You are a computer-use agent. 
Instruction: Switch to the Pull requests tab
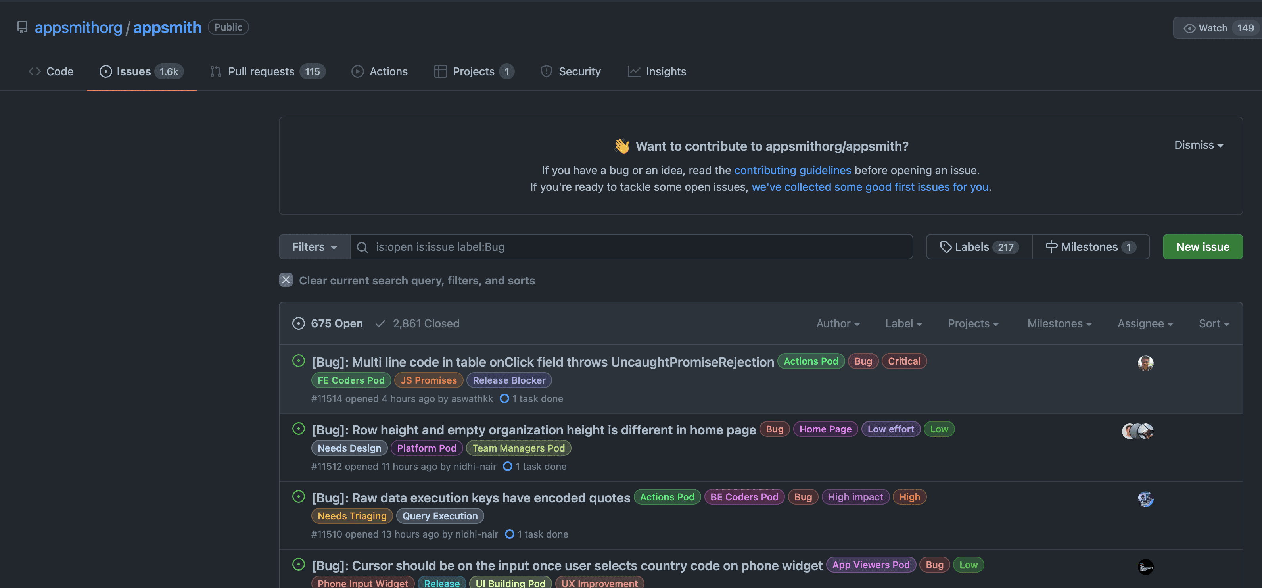267,71
